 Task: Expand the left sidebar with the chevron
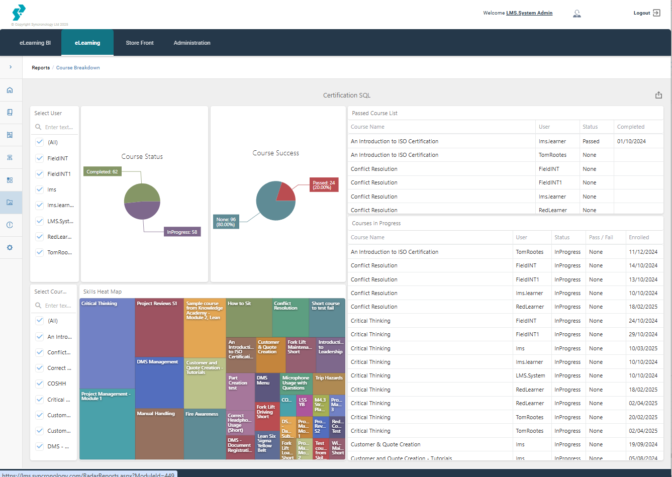tap(11, 67)
